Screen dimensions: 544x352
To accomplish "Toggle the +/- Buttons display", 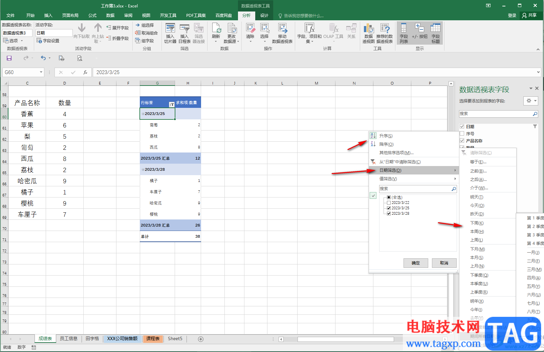I will pyautogui.click(x=420, y=31).
